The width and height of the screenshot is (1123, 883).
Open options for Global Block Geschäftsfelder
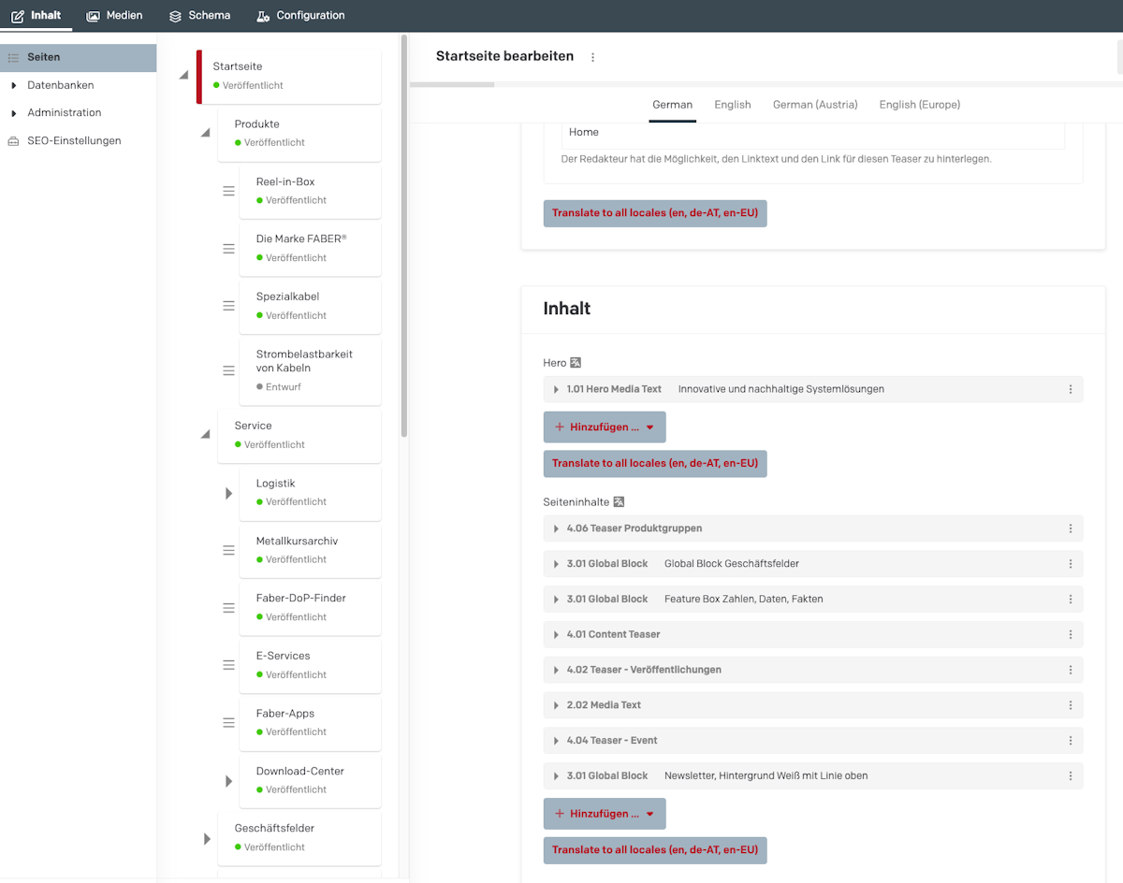[1071, 564]
